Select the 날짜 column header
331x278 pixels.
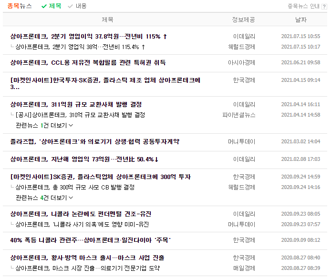coord(301,20)
